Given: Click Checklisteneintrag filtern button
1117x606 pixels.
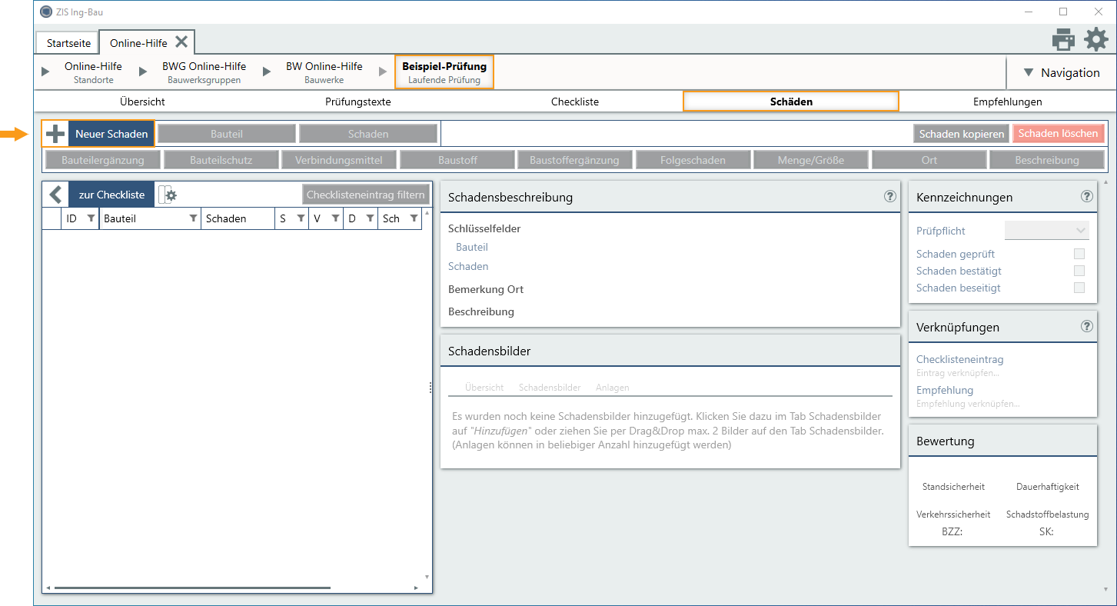Looking at the screenshot, I should point(365,195).
